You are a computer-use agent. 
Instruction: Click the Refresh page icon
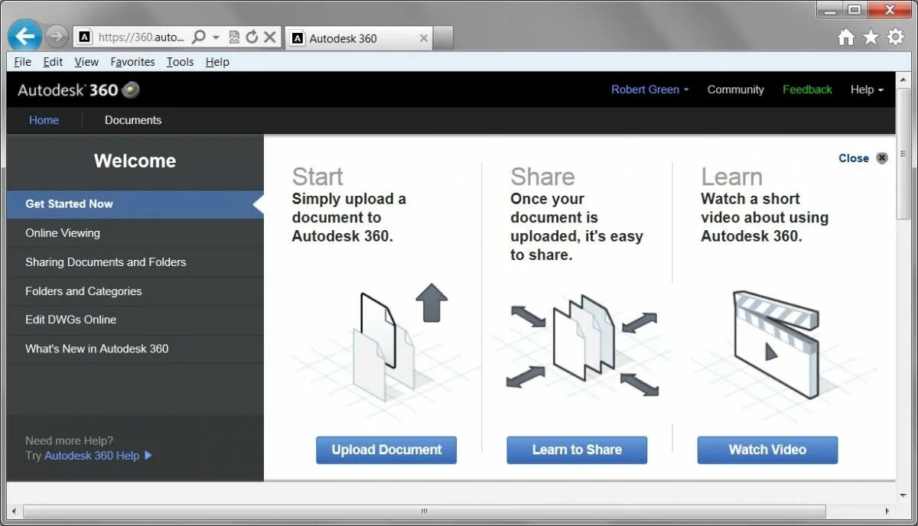coord(252,37)
